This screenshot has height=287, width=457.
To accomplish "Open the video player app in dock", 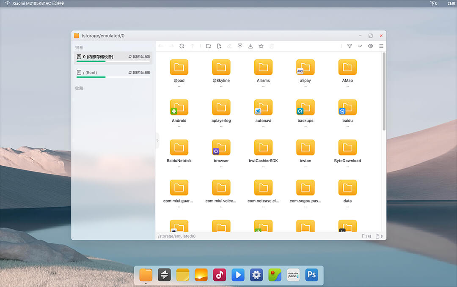I will click(x=238, y=275).
